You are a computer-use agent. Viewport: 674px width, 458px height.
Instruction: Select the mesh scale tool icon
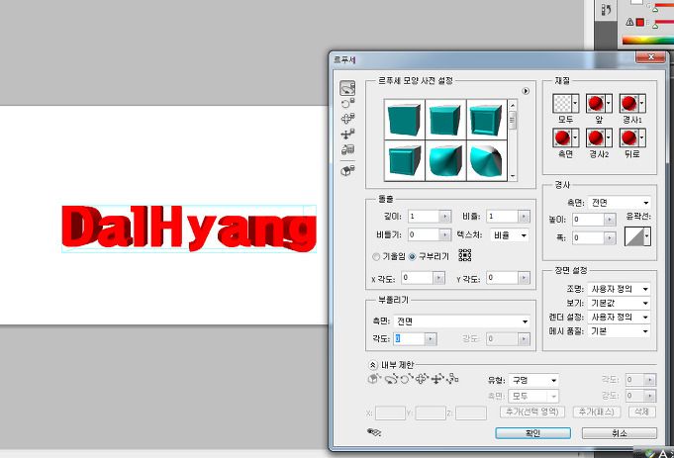tap(347, 149)
